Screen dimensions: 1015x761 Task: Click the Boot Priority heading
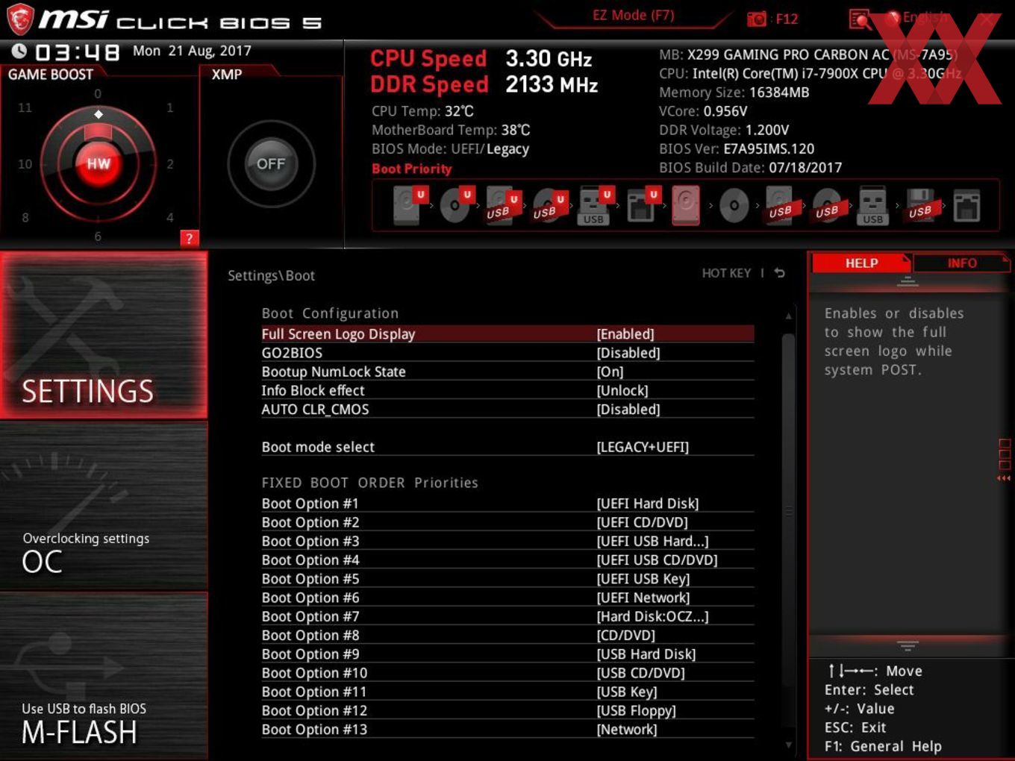coord(412,169)
